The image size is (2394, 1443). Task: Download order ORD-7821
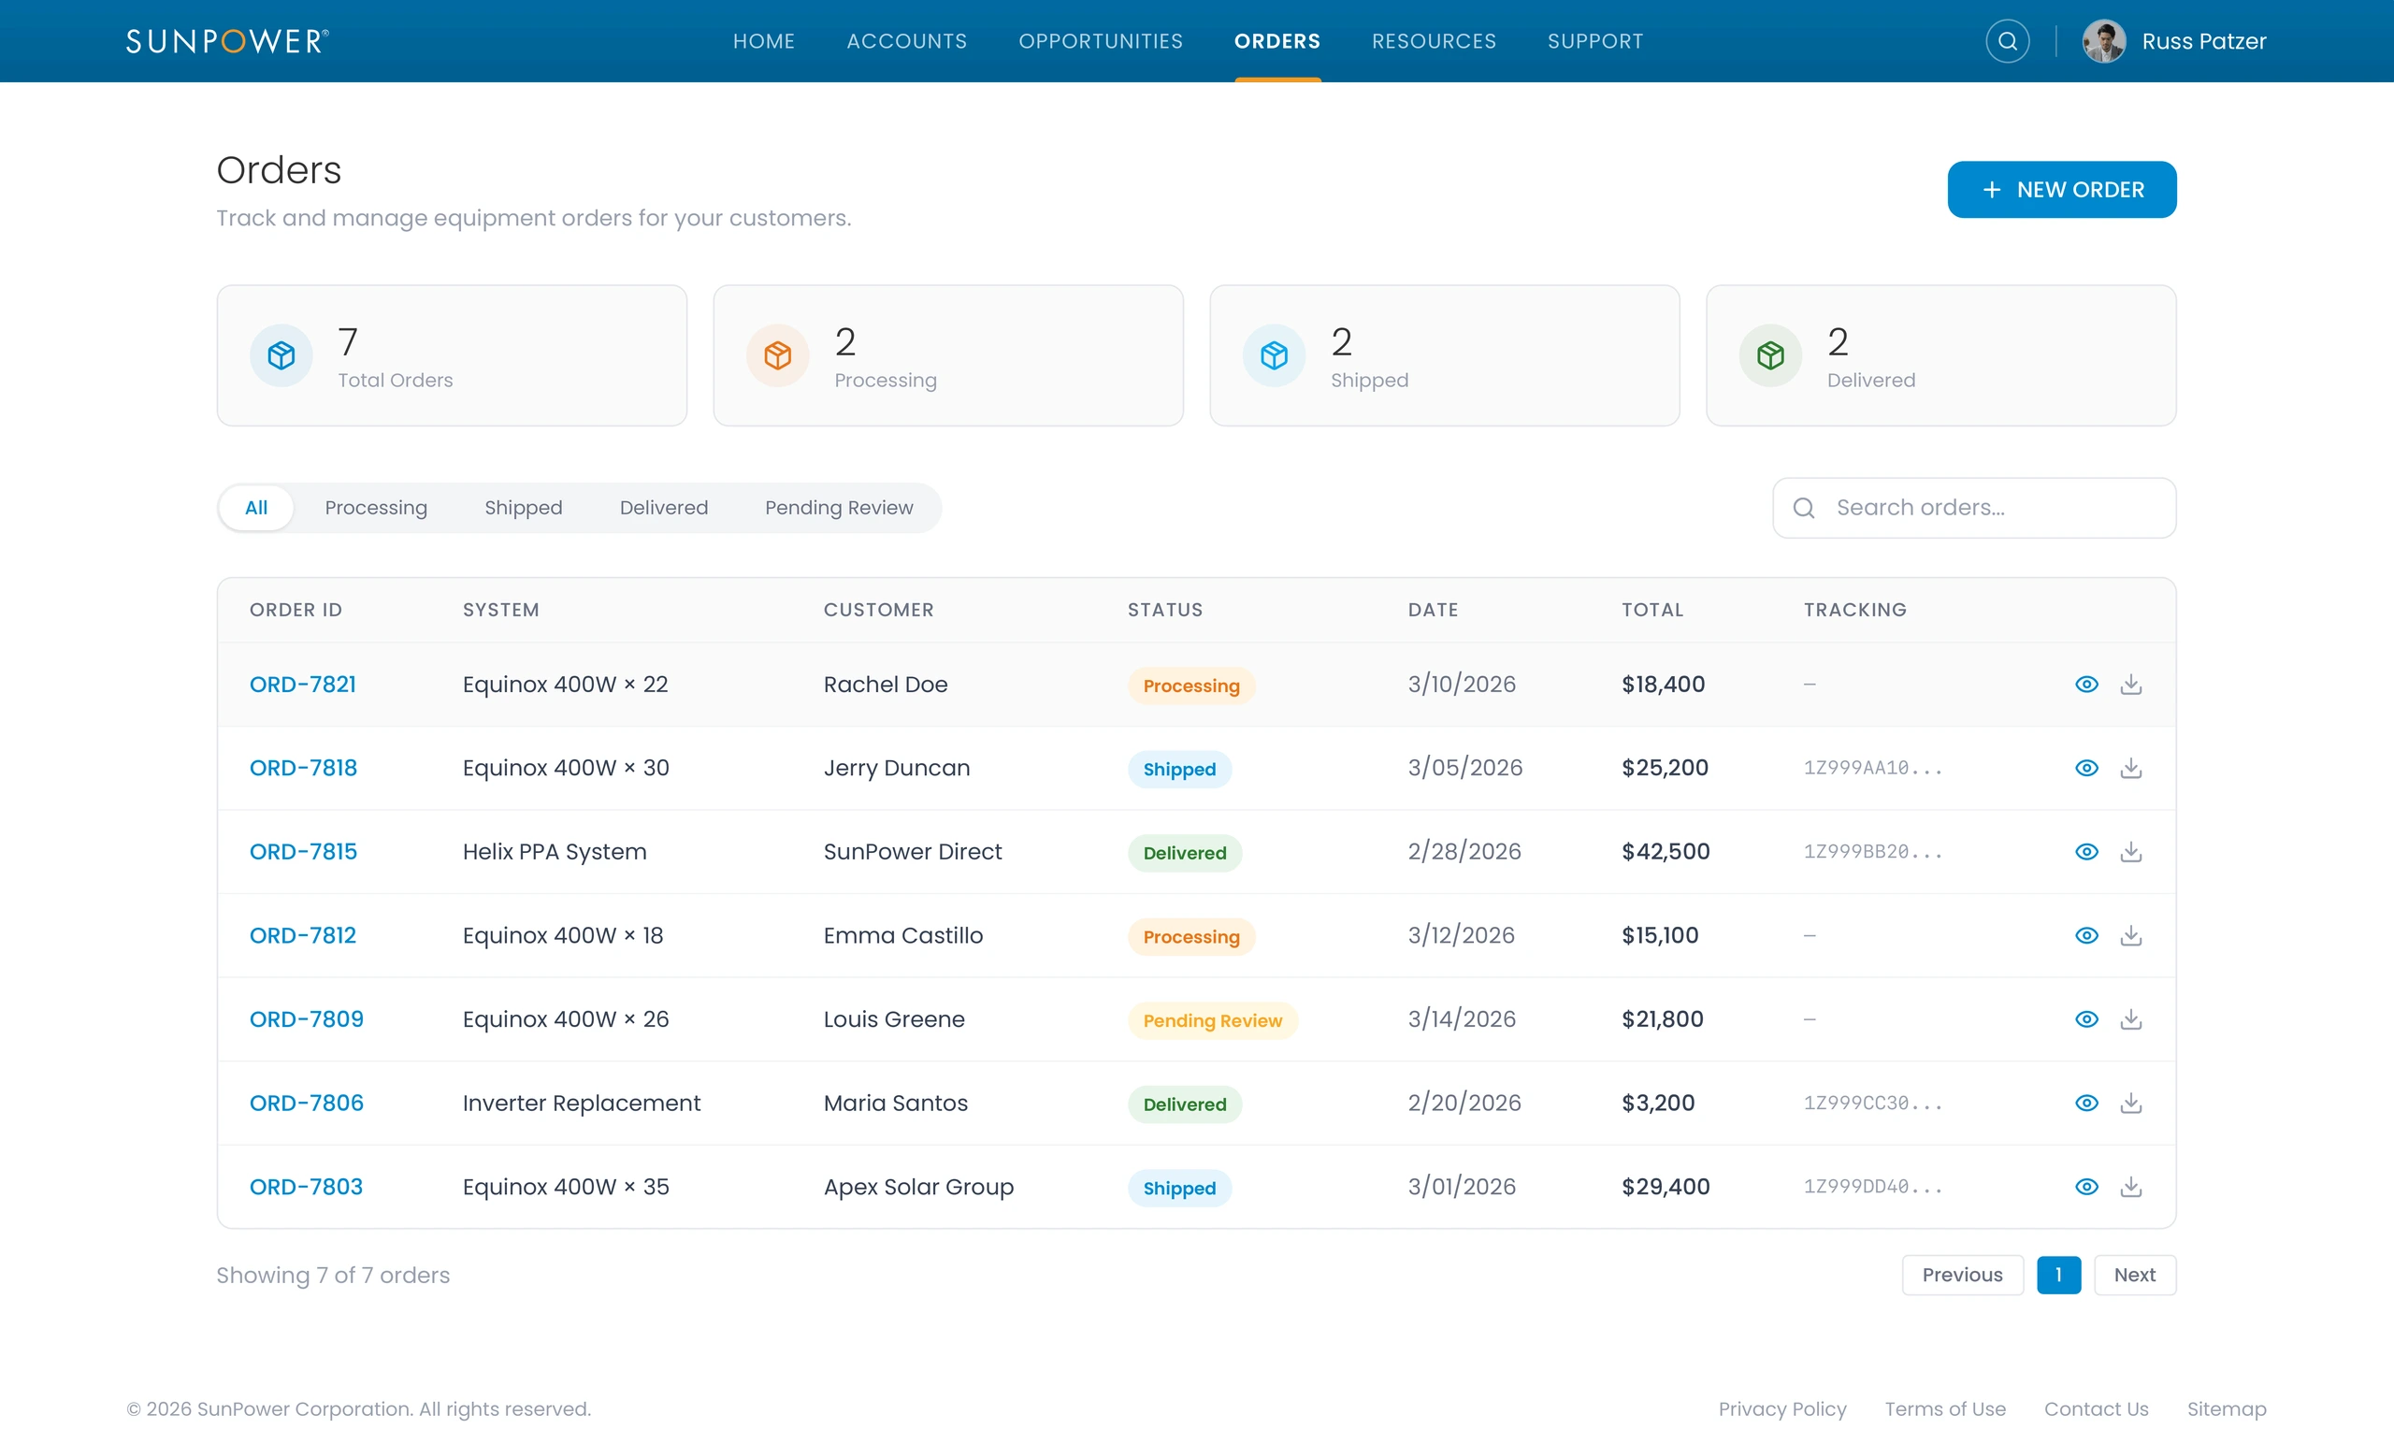[x=2130, y=684]
